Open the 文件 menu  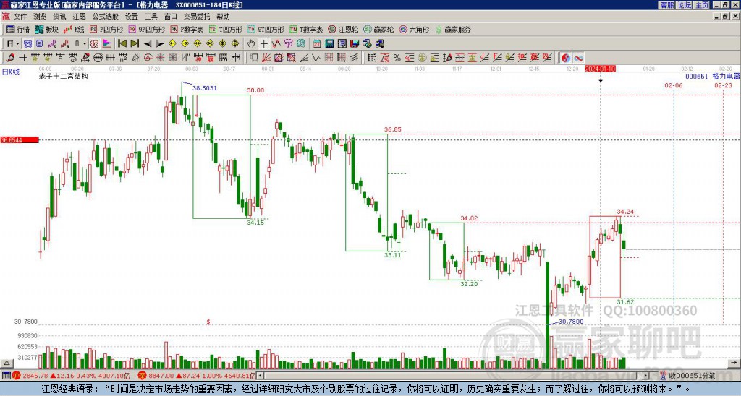pos(20,17)
